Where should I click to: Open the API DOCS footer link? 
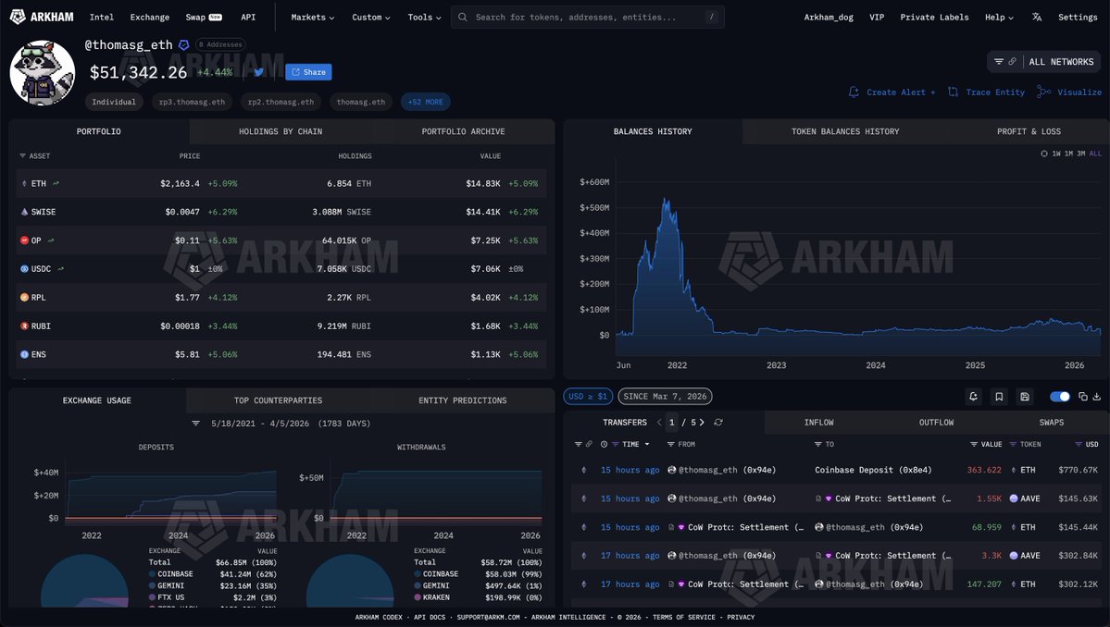(429, 617)
